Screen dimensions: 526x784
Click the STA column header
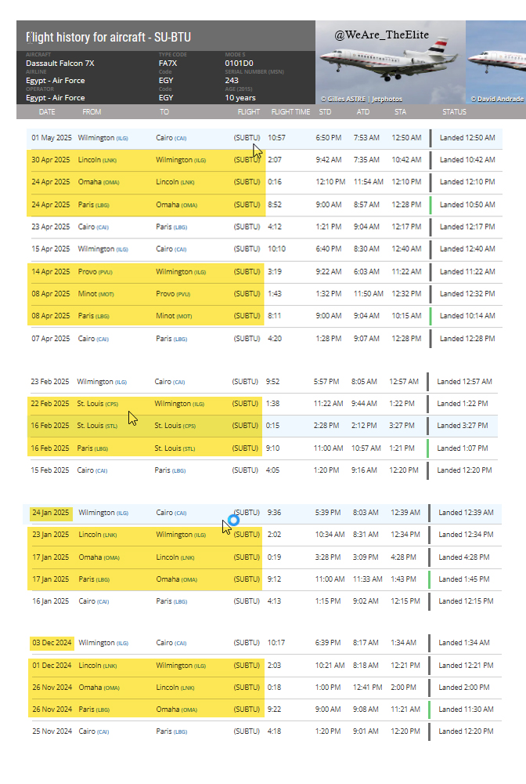(401, 112)
